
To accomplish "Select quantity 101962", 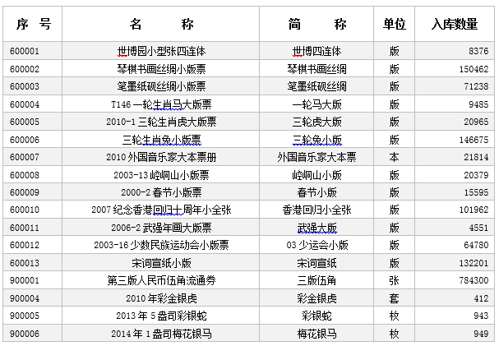I will (474, 210).
